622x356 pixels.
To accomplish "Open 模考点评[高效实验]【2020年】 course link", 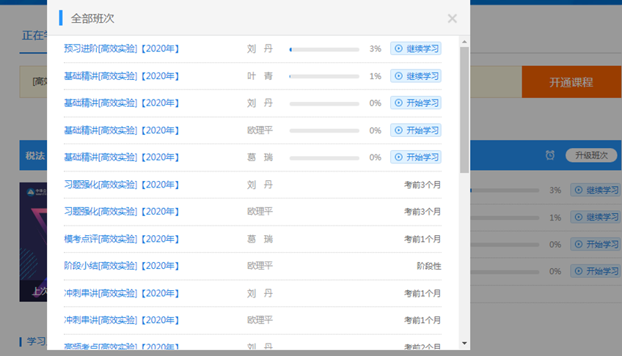I will pyautogui.click(x=122, y=239).
